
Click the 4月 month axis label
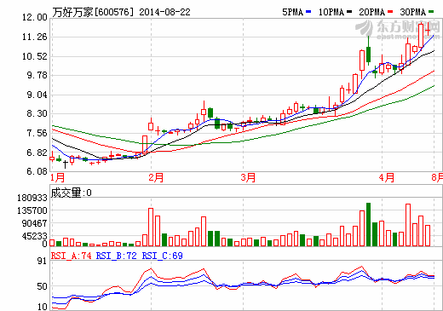[387, 178]
